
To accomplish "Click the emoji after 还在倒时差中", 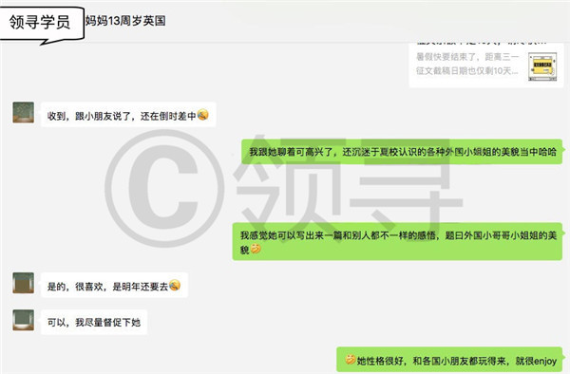I will tap(203, 115).
